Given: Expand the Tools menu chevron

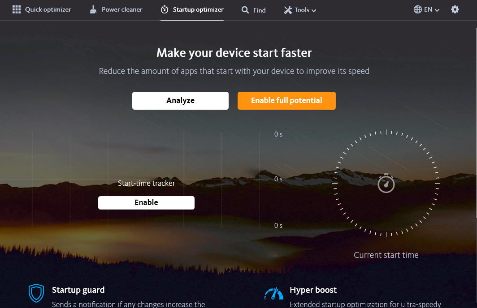Looking at the screenshot, I should [x=314, y=10].
